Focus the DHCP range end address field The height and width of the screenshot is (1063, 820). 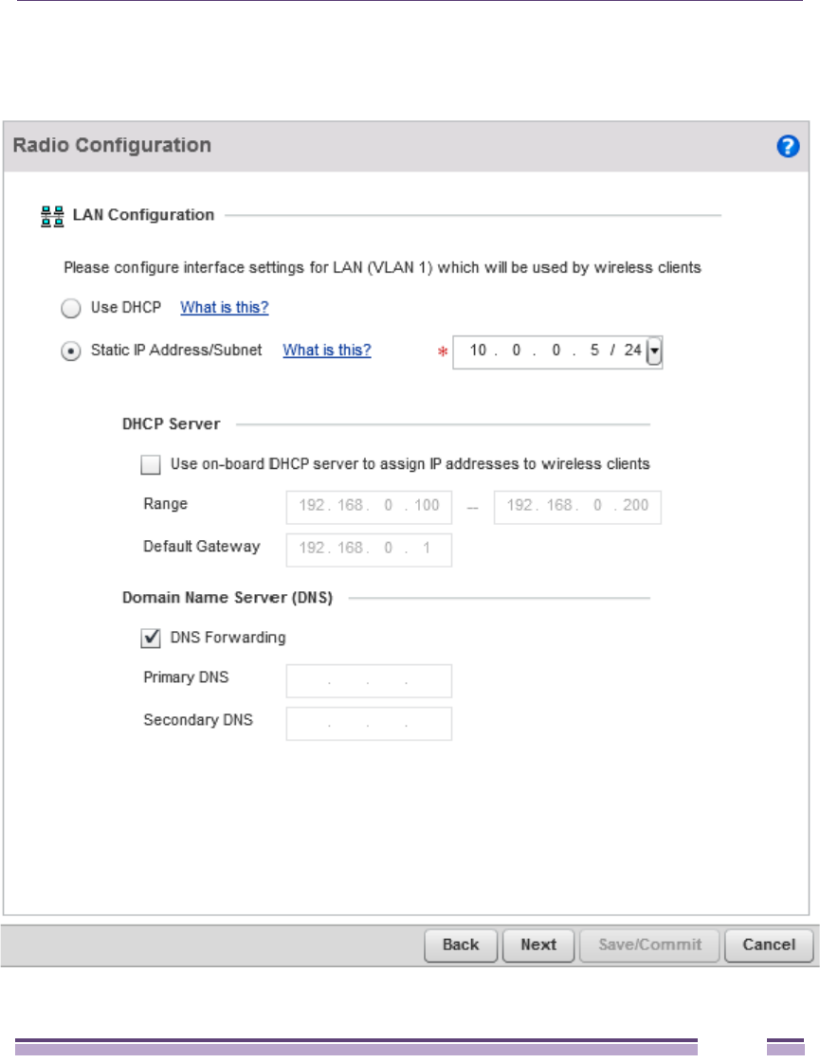pos(577,506)
